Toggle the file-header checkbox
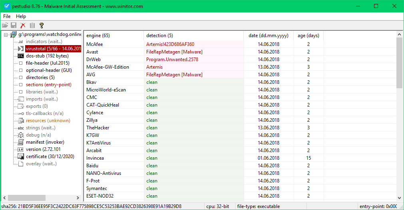 coord(21,63)
